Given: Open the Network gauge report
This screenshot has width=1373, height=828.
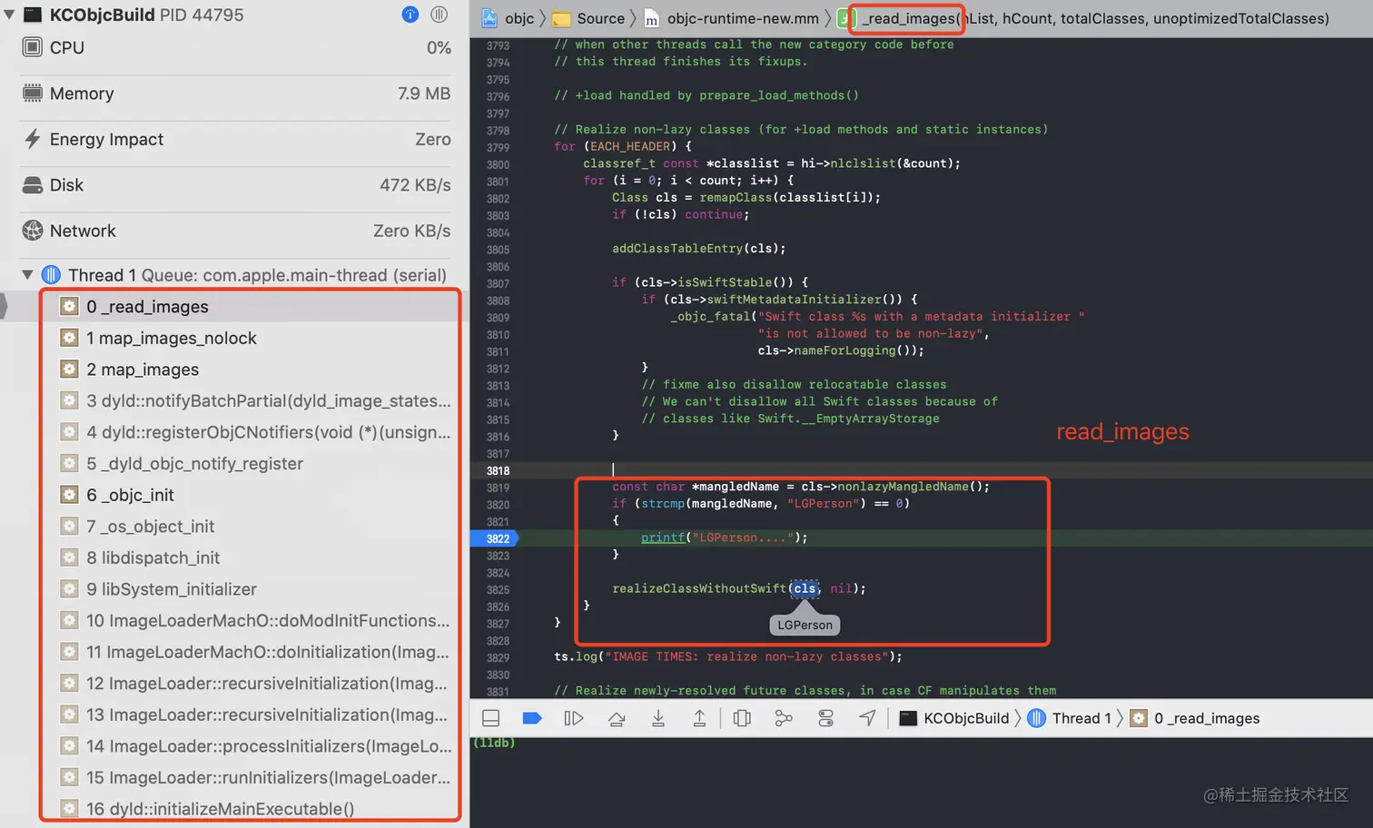Looking at the screenshot, I should click(x=235, y=231).
